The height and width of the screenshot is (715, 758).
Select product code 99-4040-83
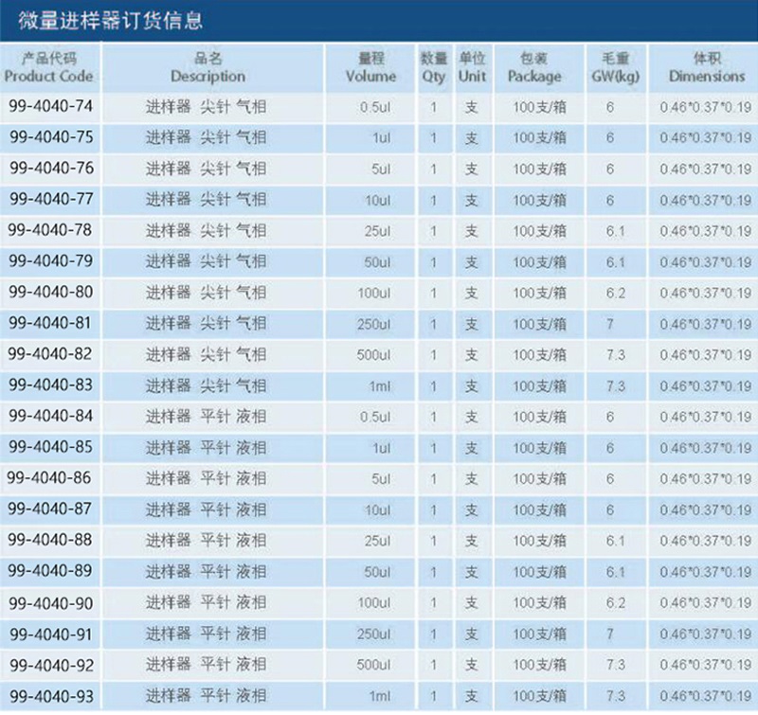tap(50, 385)
